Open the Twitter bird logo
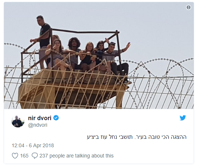Viewport: 197px width, 167px height. 183,118
